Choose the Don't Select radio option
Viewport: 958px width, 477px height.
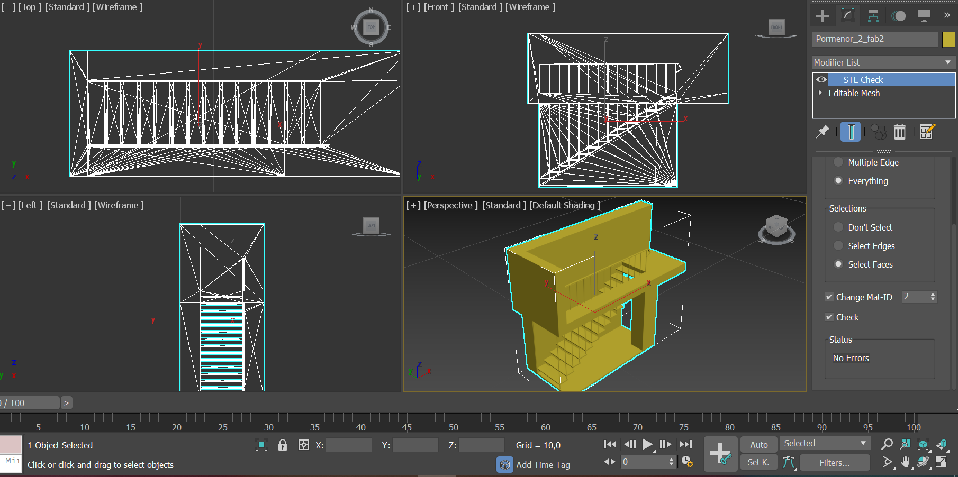(x=838, y=227)
